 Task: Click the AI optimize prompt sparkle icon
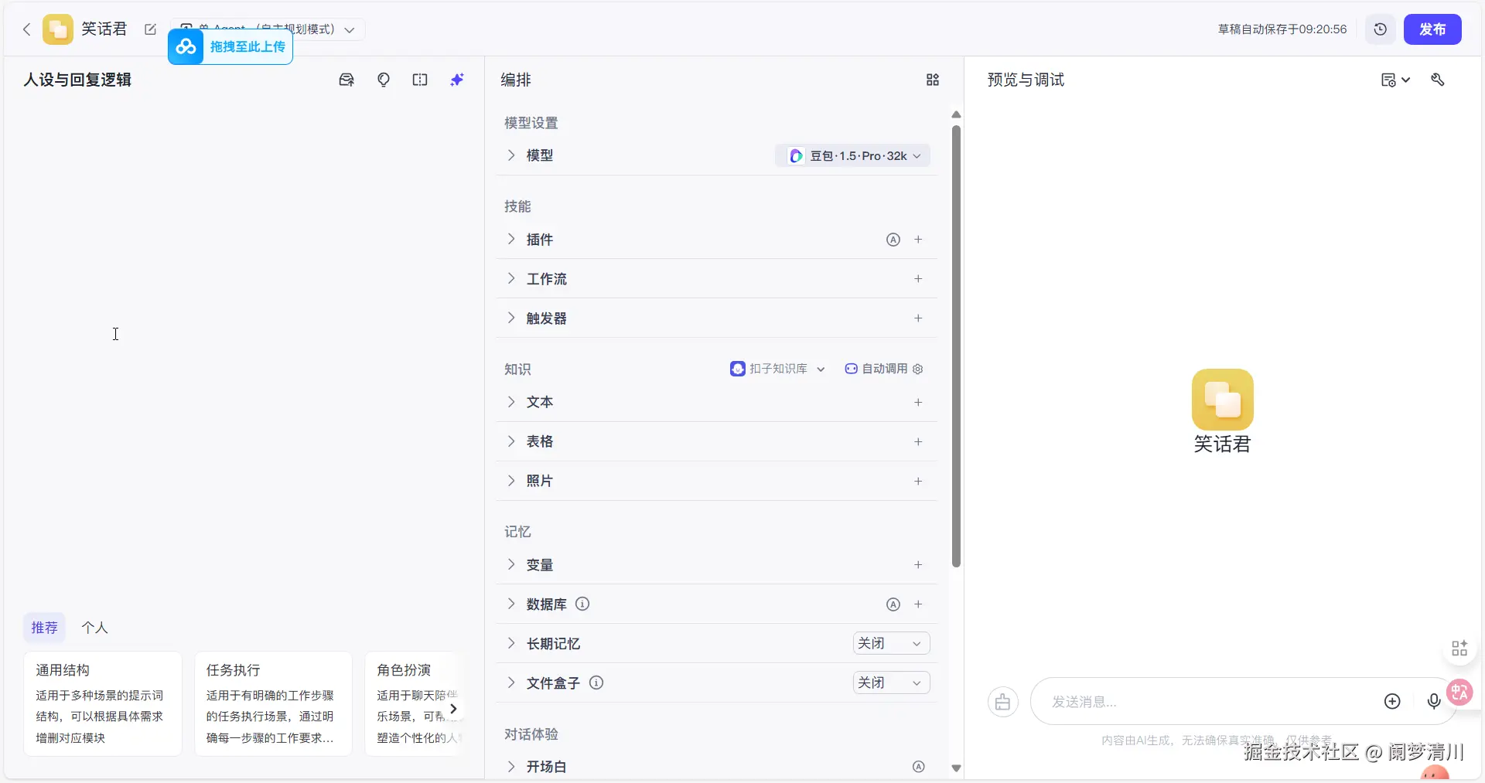click(457, 80)
